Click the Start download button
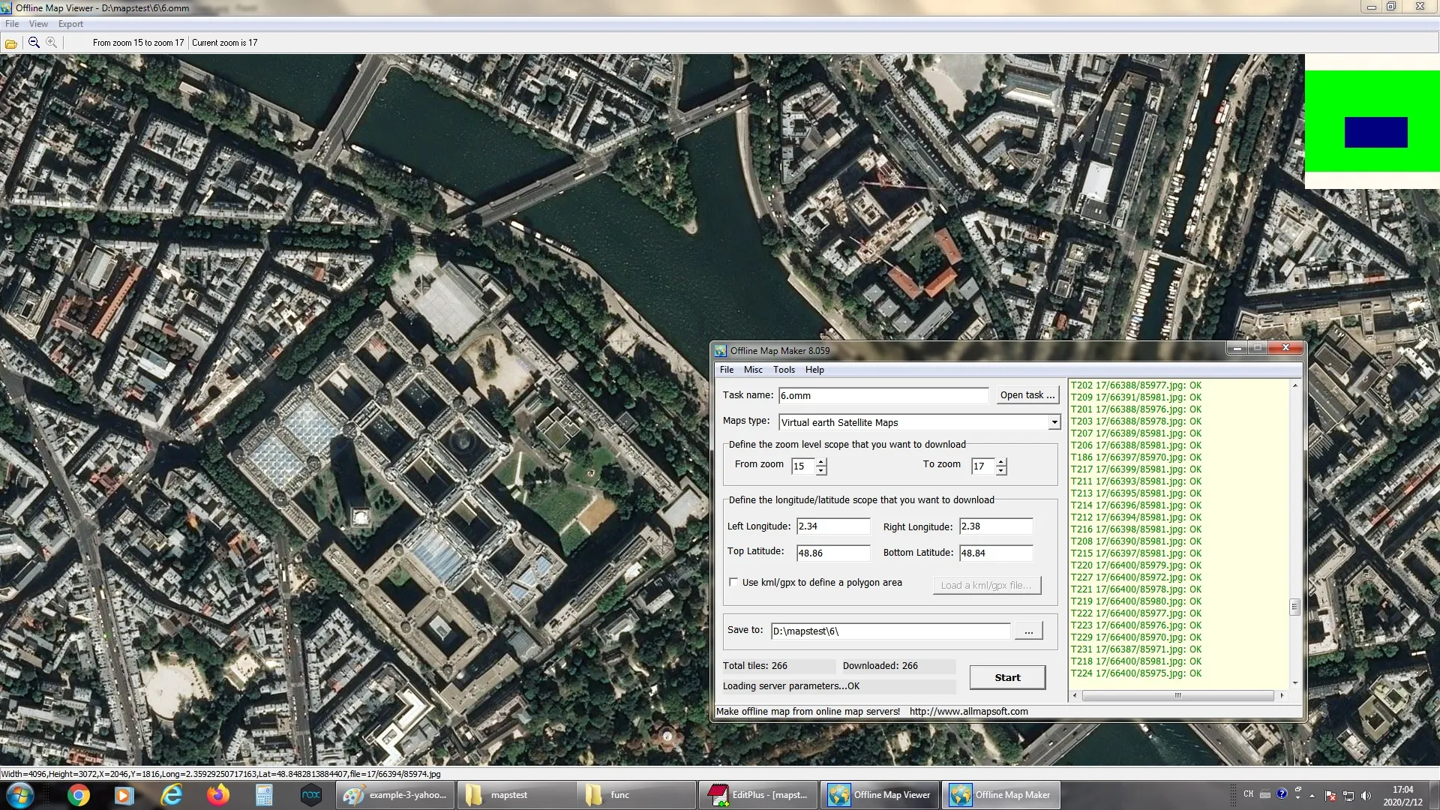This screenshot has width=1440, height=810. (x=1007, y=677)
